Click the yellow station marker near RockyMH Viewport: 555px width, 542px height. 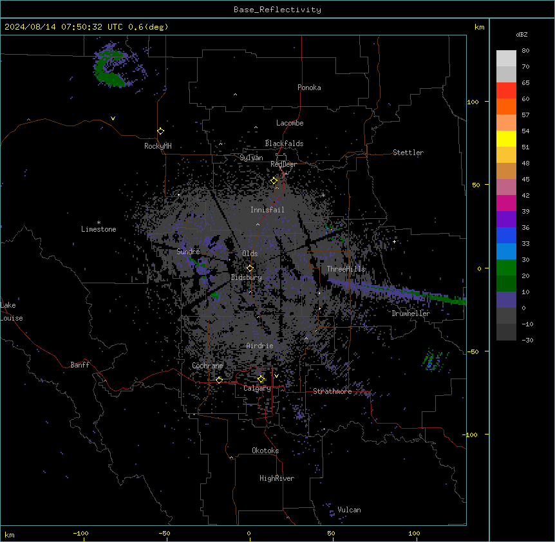click(x=161, y=131)
